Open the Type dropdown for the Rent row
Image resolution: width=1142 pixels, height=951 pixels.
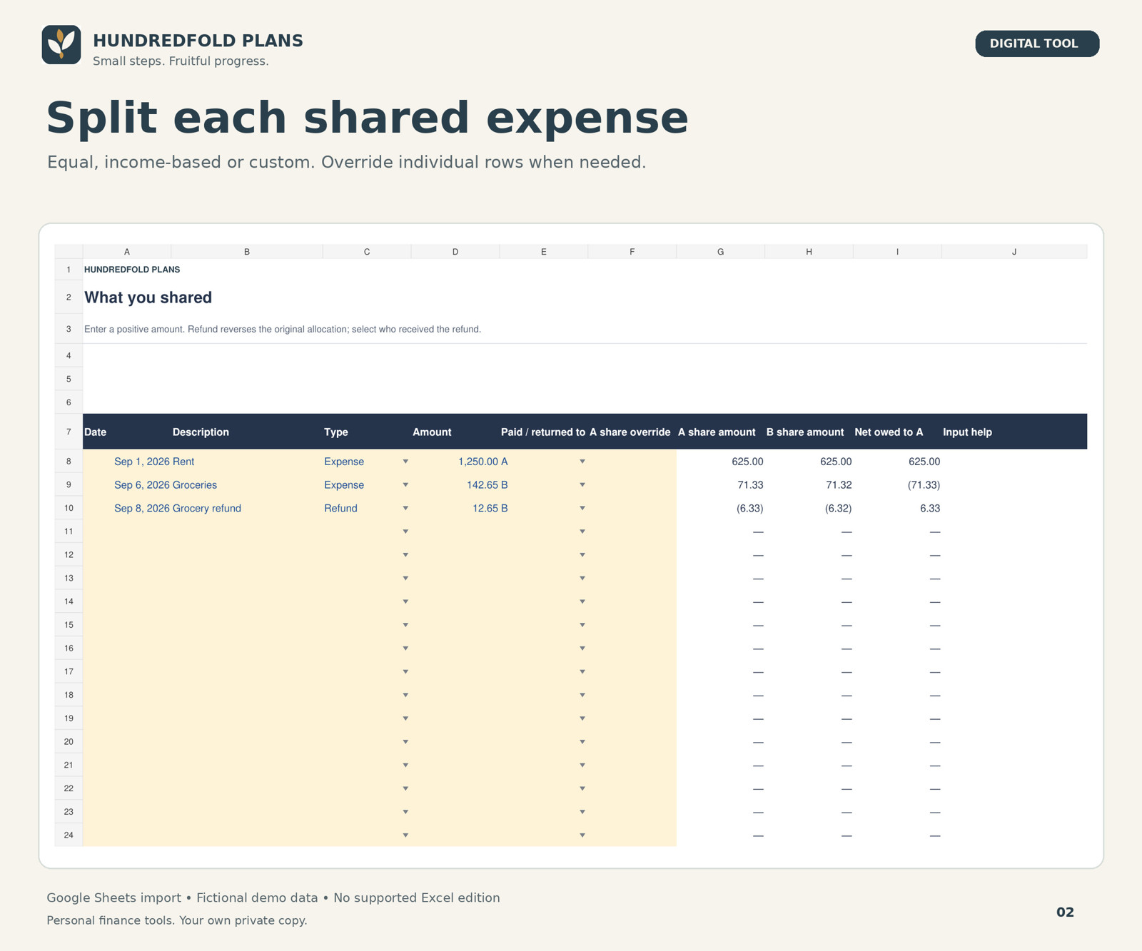[405, 462]
